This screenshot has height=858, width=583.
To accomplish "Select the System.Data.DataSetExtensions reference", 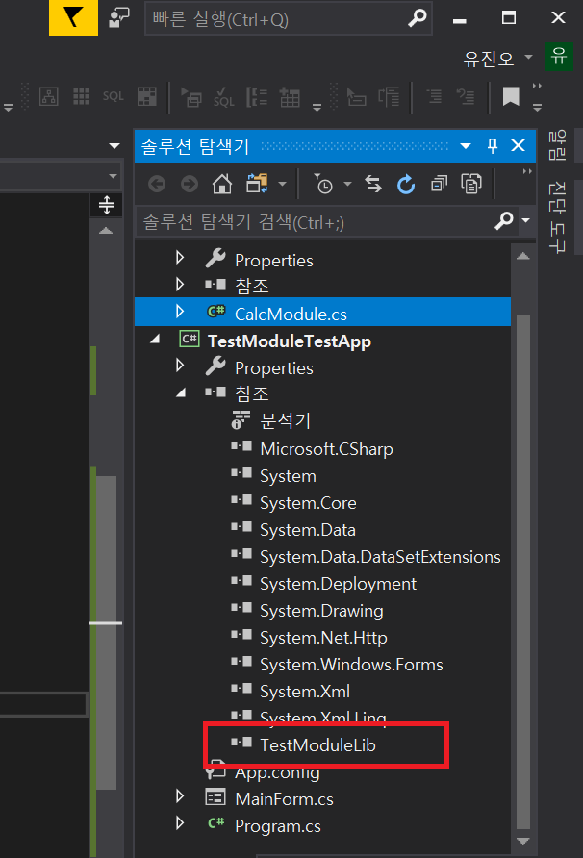I will coord(380,557).
